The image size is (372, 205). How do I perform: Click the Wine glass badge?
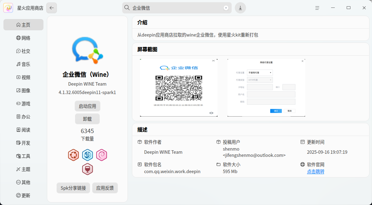point(88,169)
